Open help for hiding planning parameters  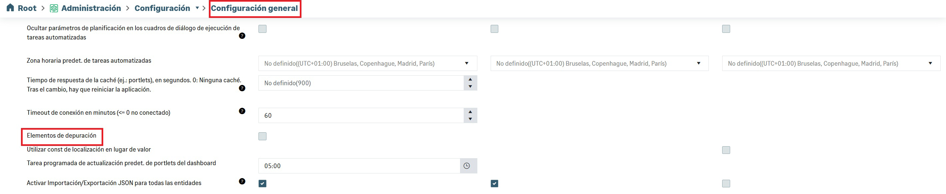(242, 36)
